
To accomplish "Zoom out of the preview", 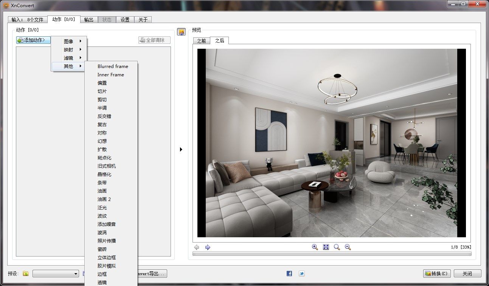I will point(348,247).
